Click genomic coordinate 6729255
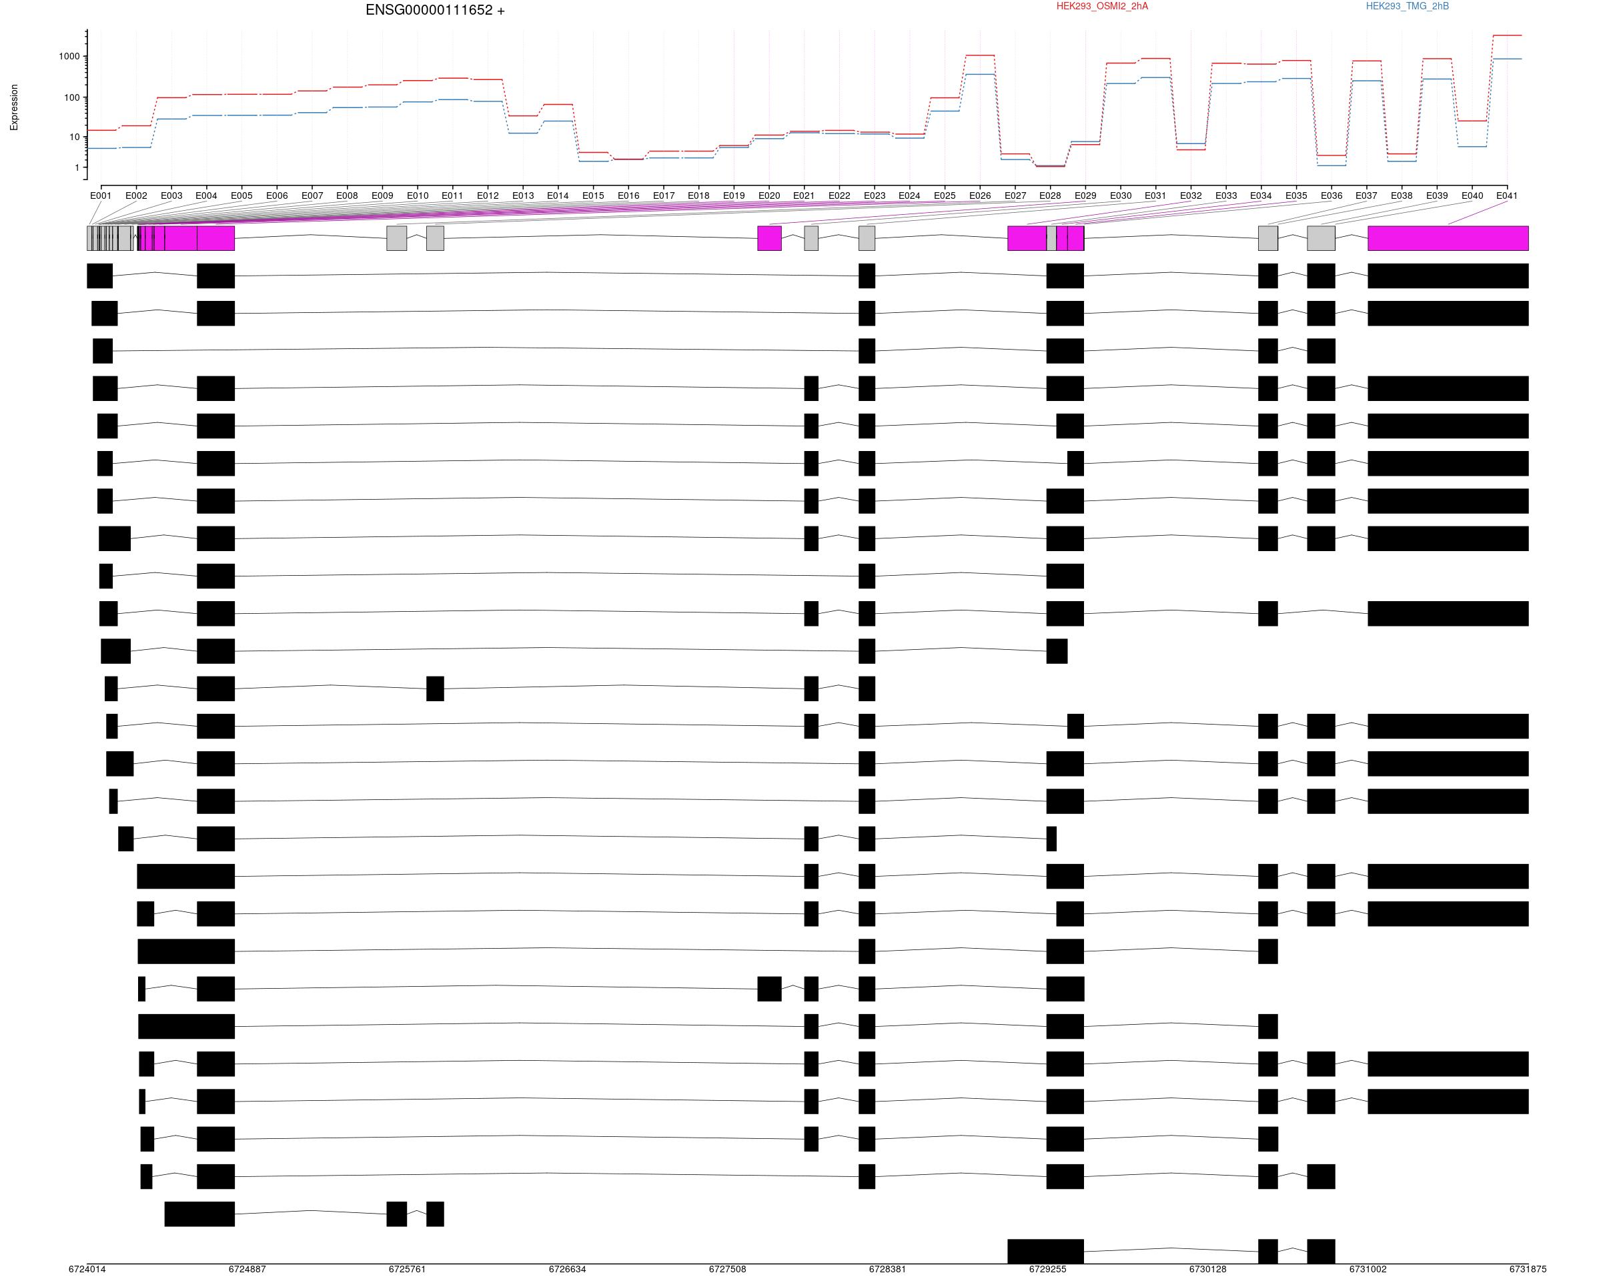Screen dimensions: 1601x1281 (1048, 1269)
